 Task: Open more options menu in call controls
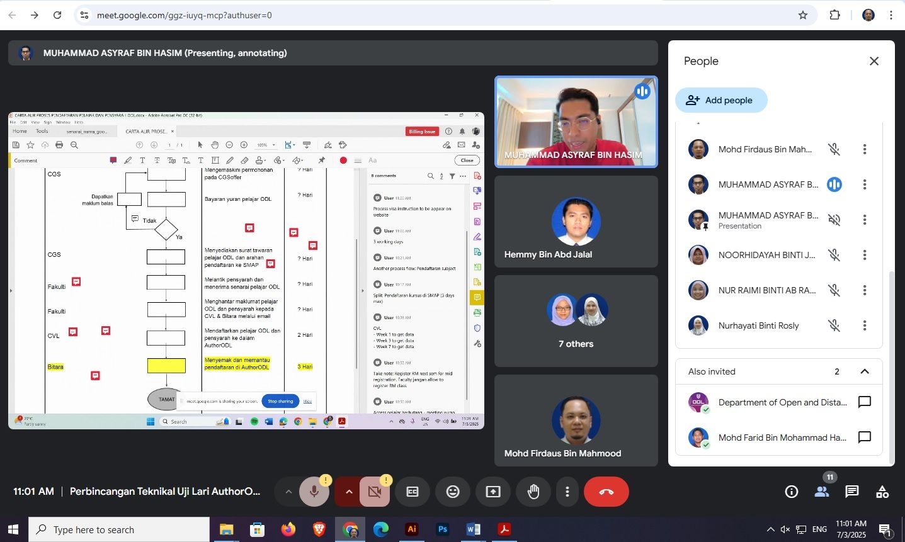coord(567,492)
